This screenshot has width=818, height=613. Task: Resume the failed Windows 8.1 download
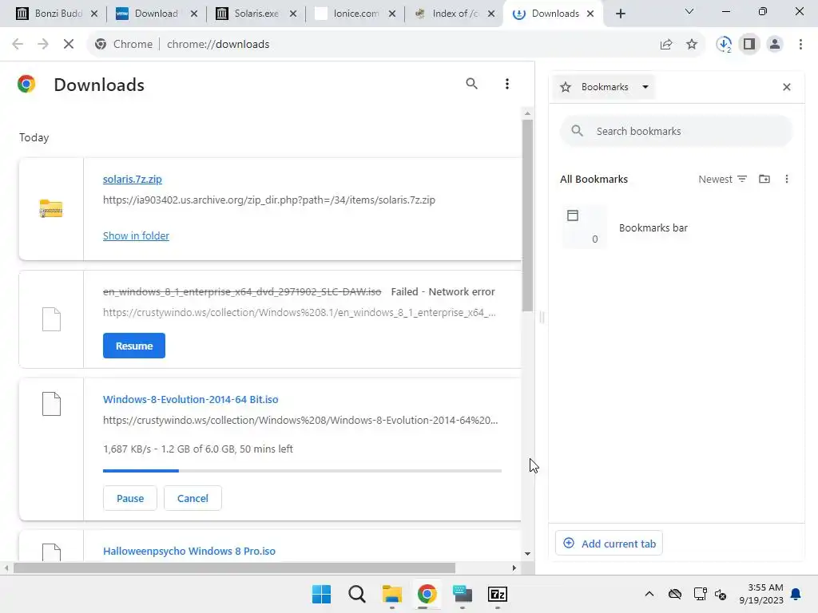tap(134, 346)
